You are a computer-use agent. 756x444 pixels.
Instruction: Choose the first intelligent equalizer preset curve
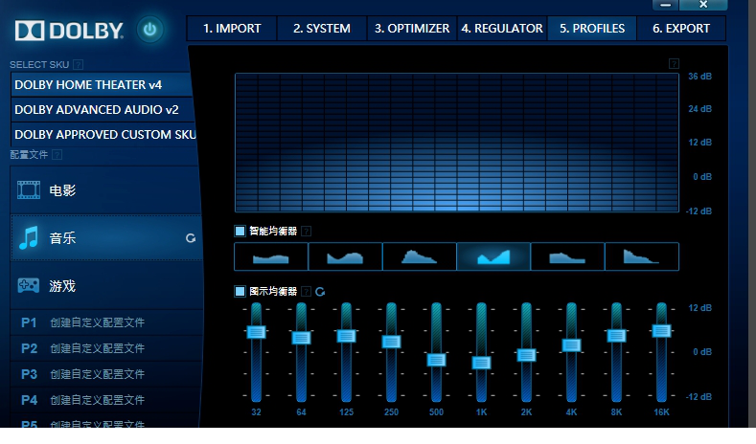271,256
